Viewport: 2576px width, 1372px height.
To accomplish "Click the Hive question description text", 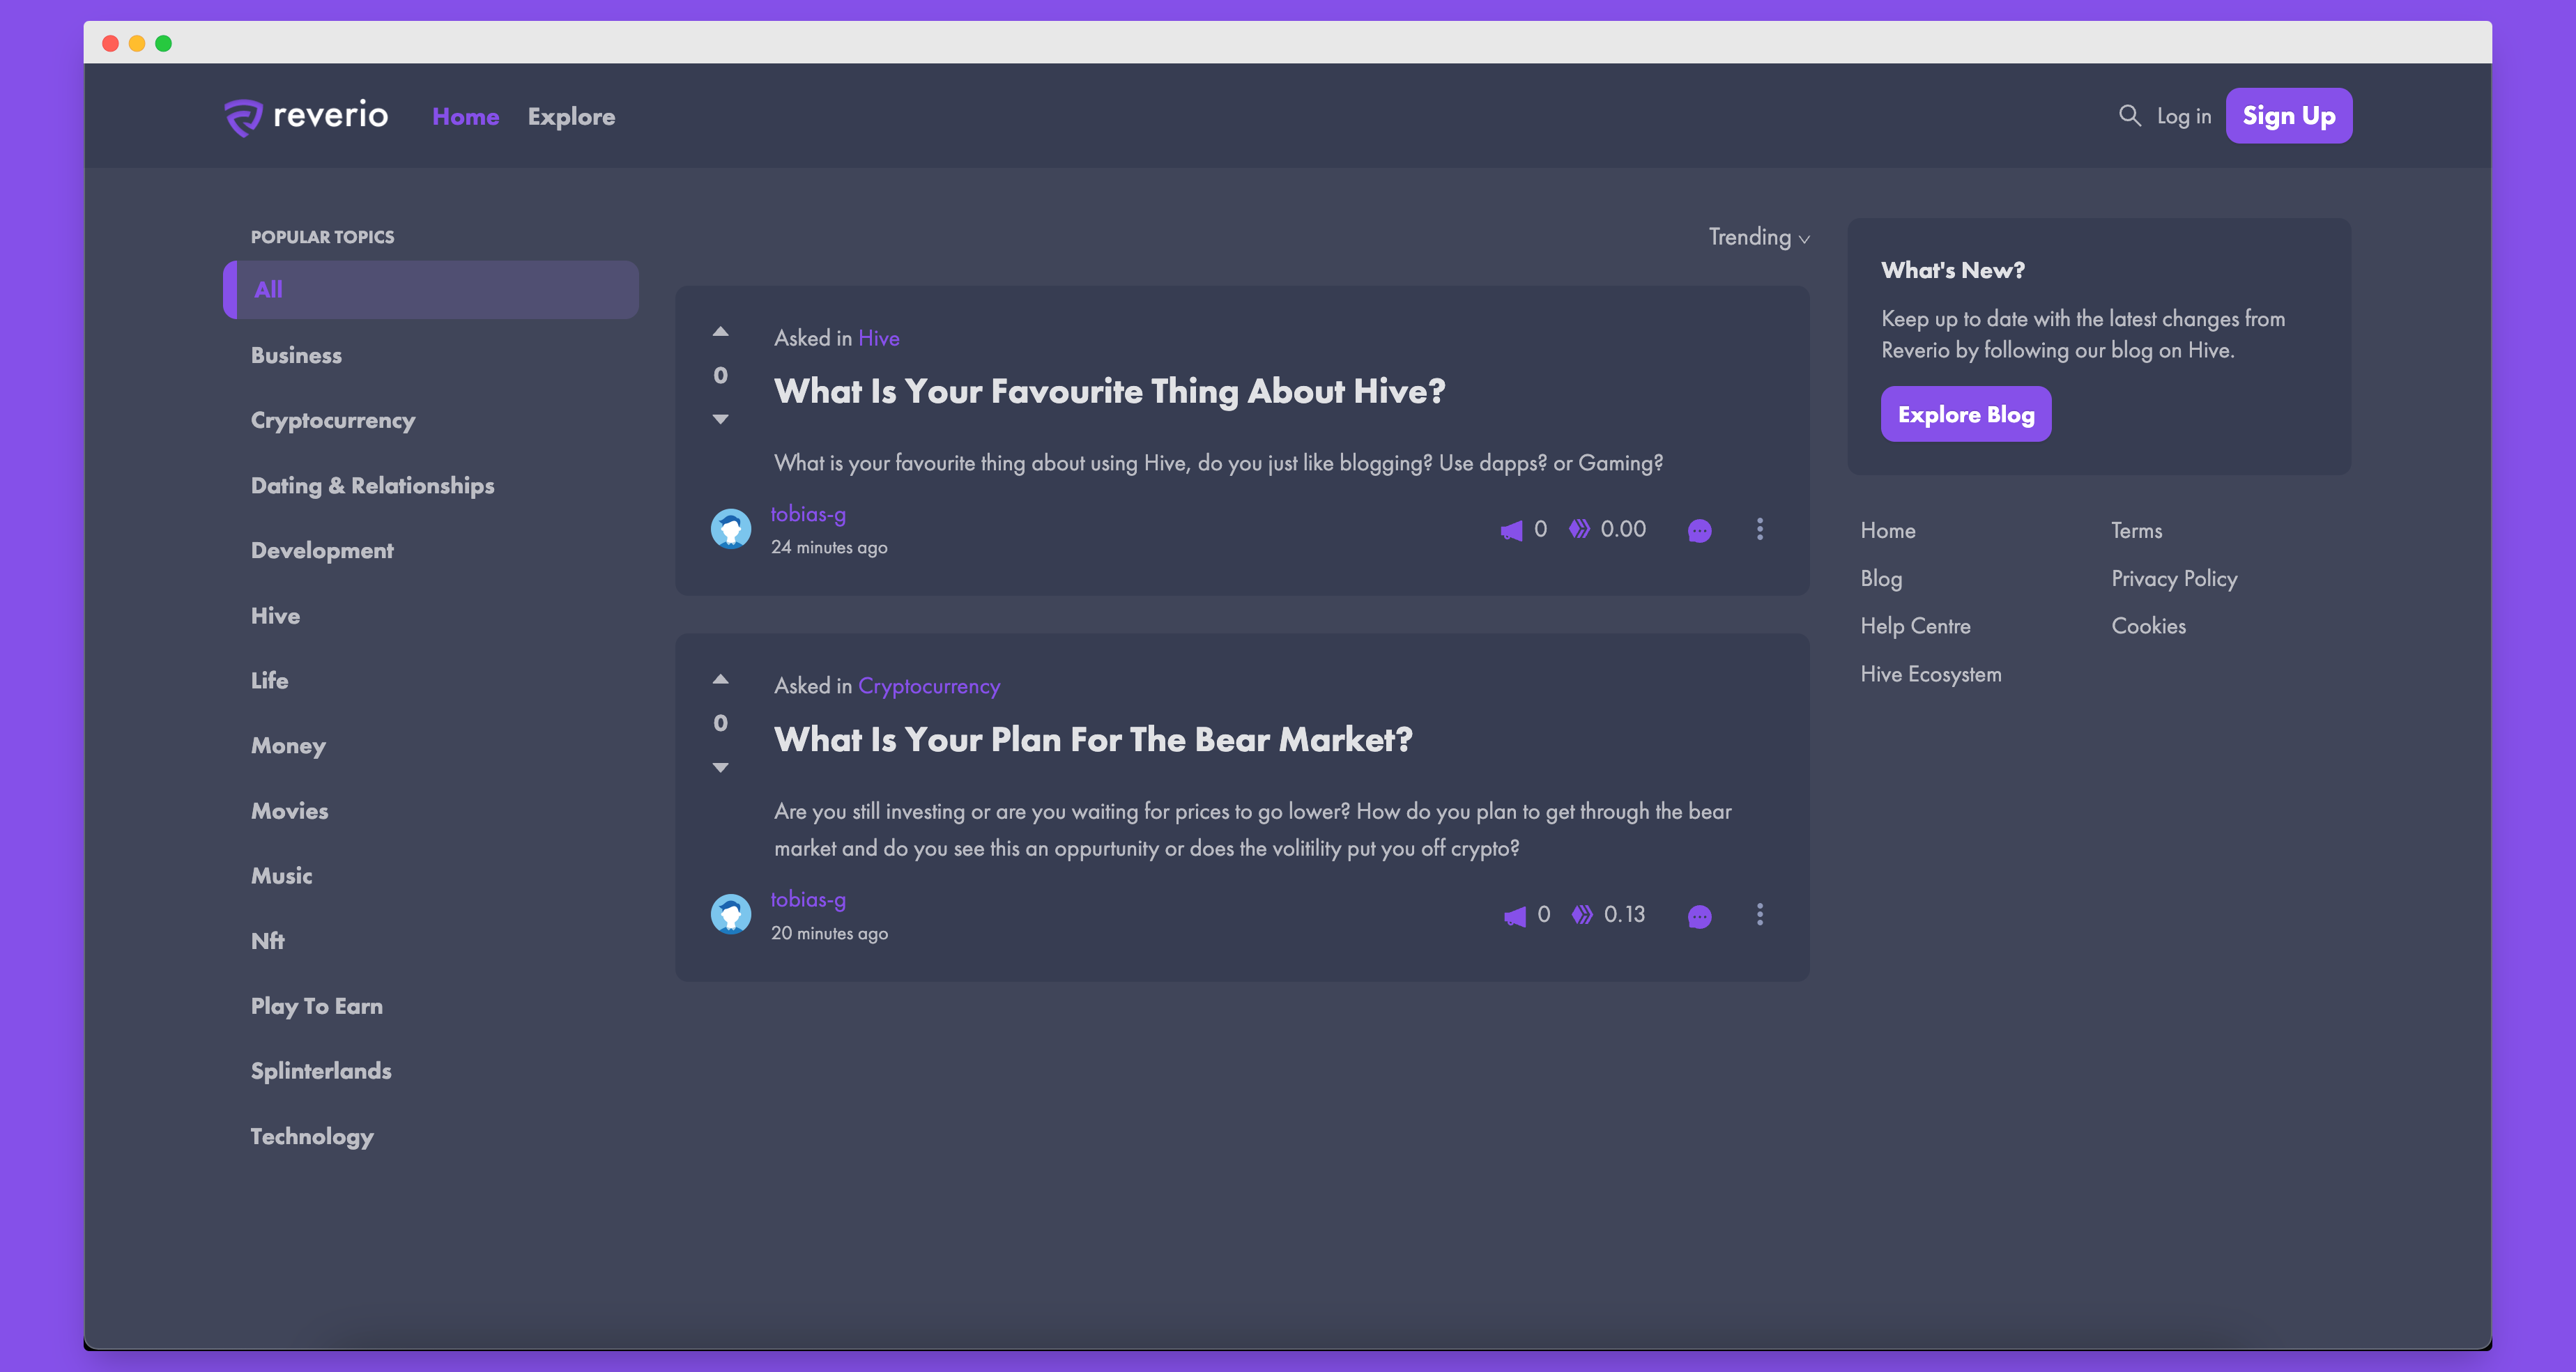I will pos(1218,463).
